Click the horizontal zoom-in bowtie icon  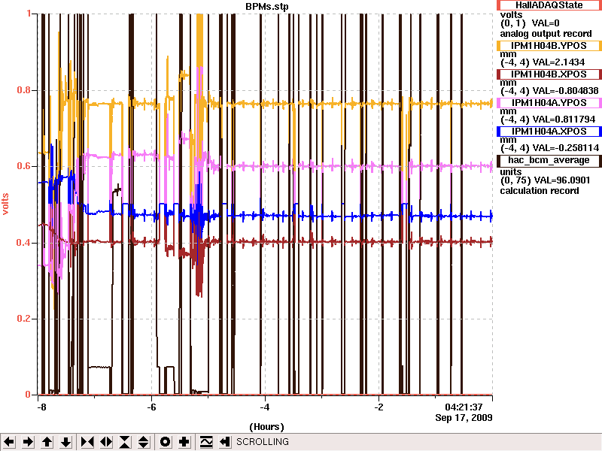[87, 442]
